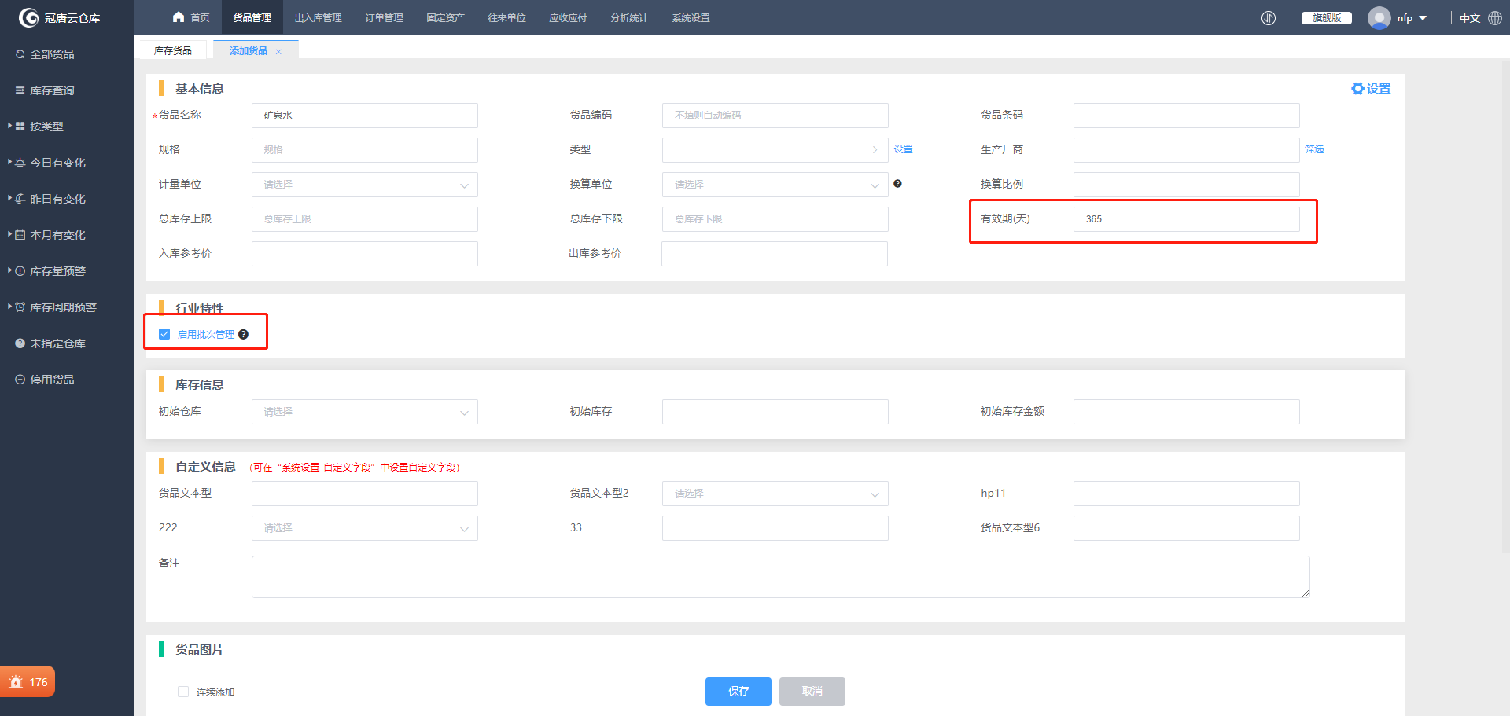Uncheck the 启用批次管理 checkbox
This screenshot has height=716, width=1510.
pyautogui.click(x=164, y=334)
